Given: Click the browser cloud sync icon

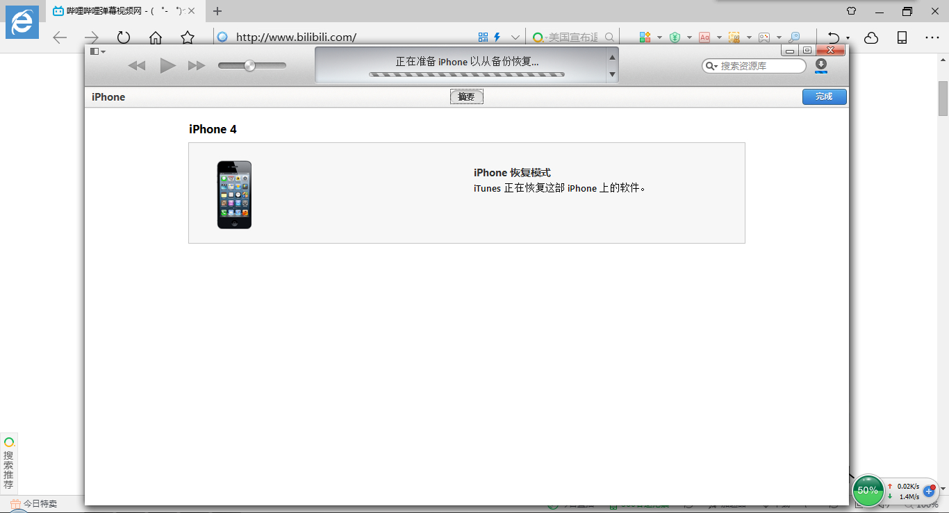Looking at the screenshot, I should click(x=871, y=37).
